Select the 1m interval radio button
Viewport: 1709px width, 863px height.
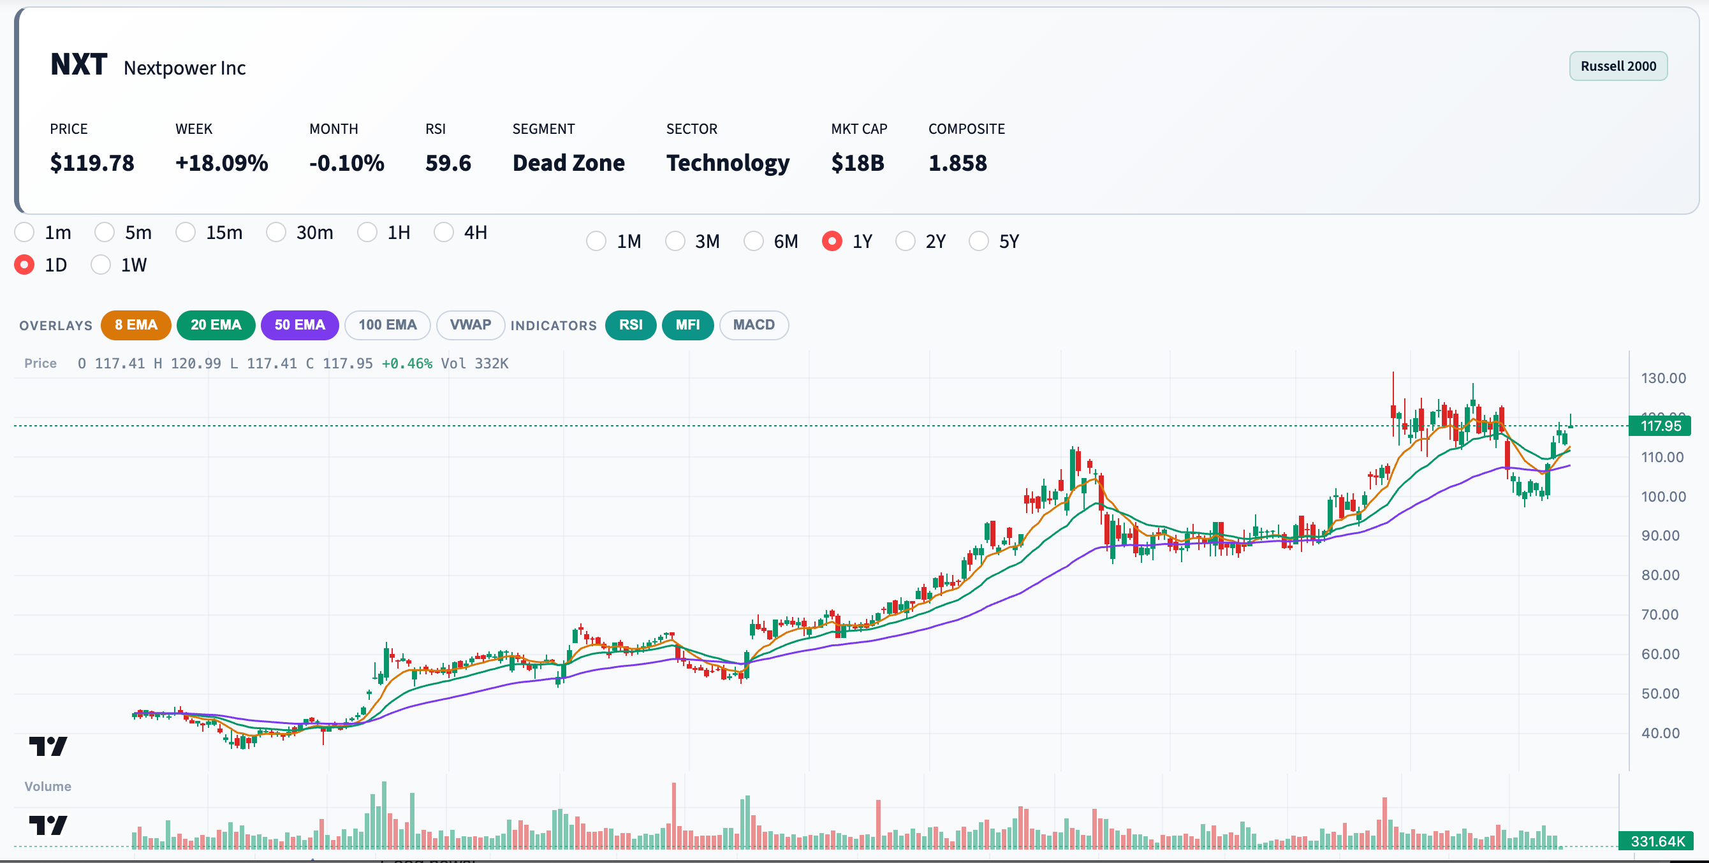(x=24, y=232)
